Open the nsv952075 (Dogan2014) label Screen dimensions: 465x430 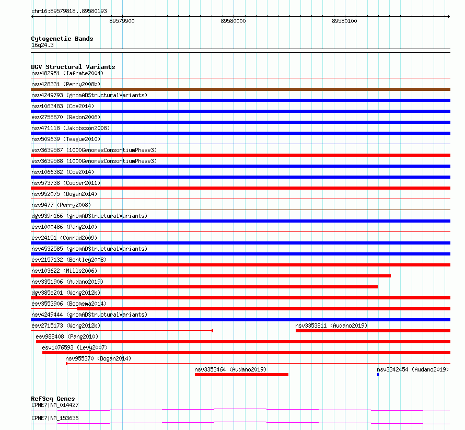pos(64,194)
